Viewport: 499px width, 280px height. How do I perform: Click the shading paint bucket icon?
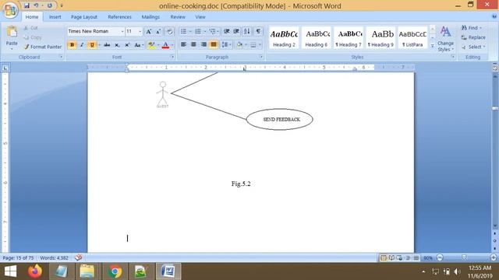click(239, 45)
